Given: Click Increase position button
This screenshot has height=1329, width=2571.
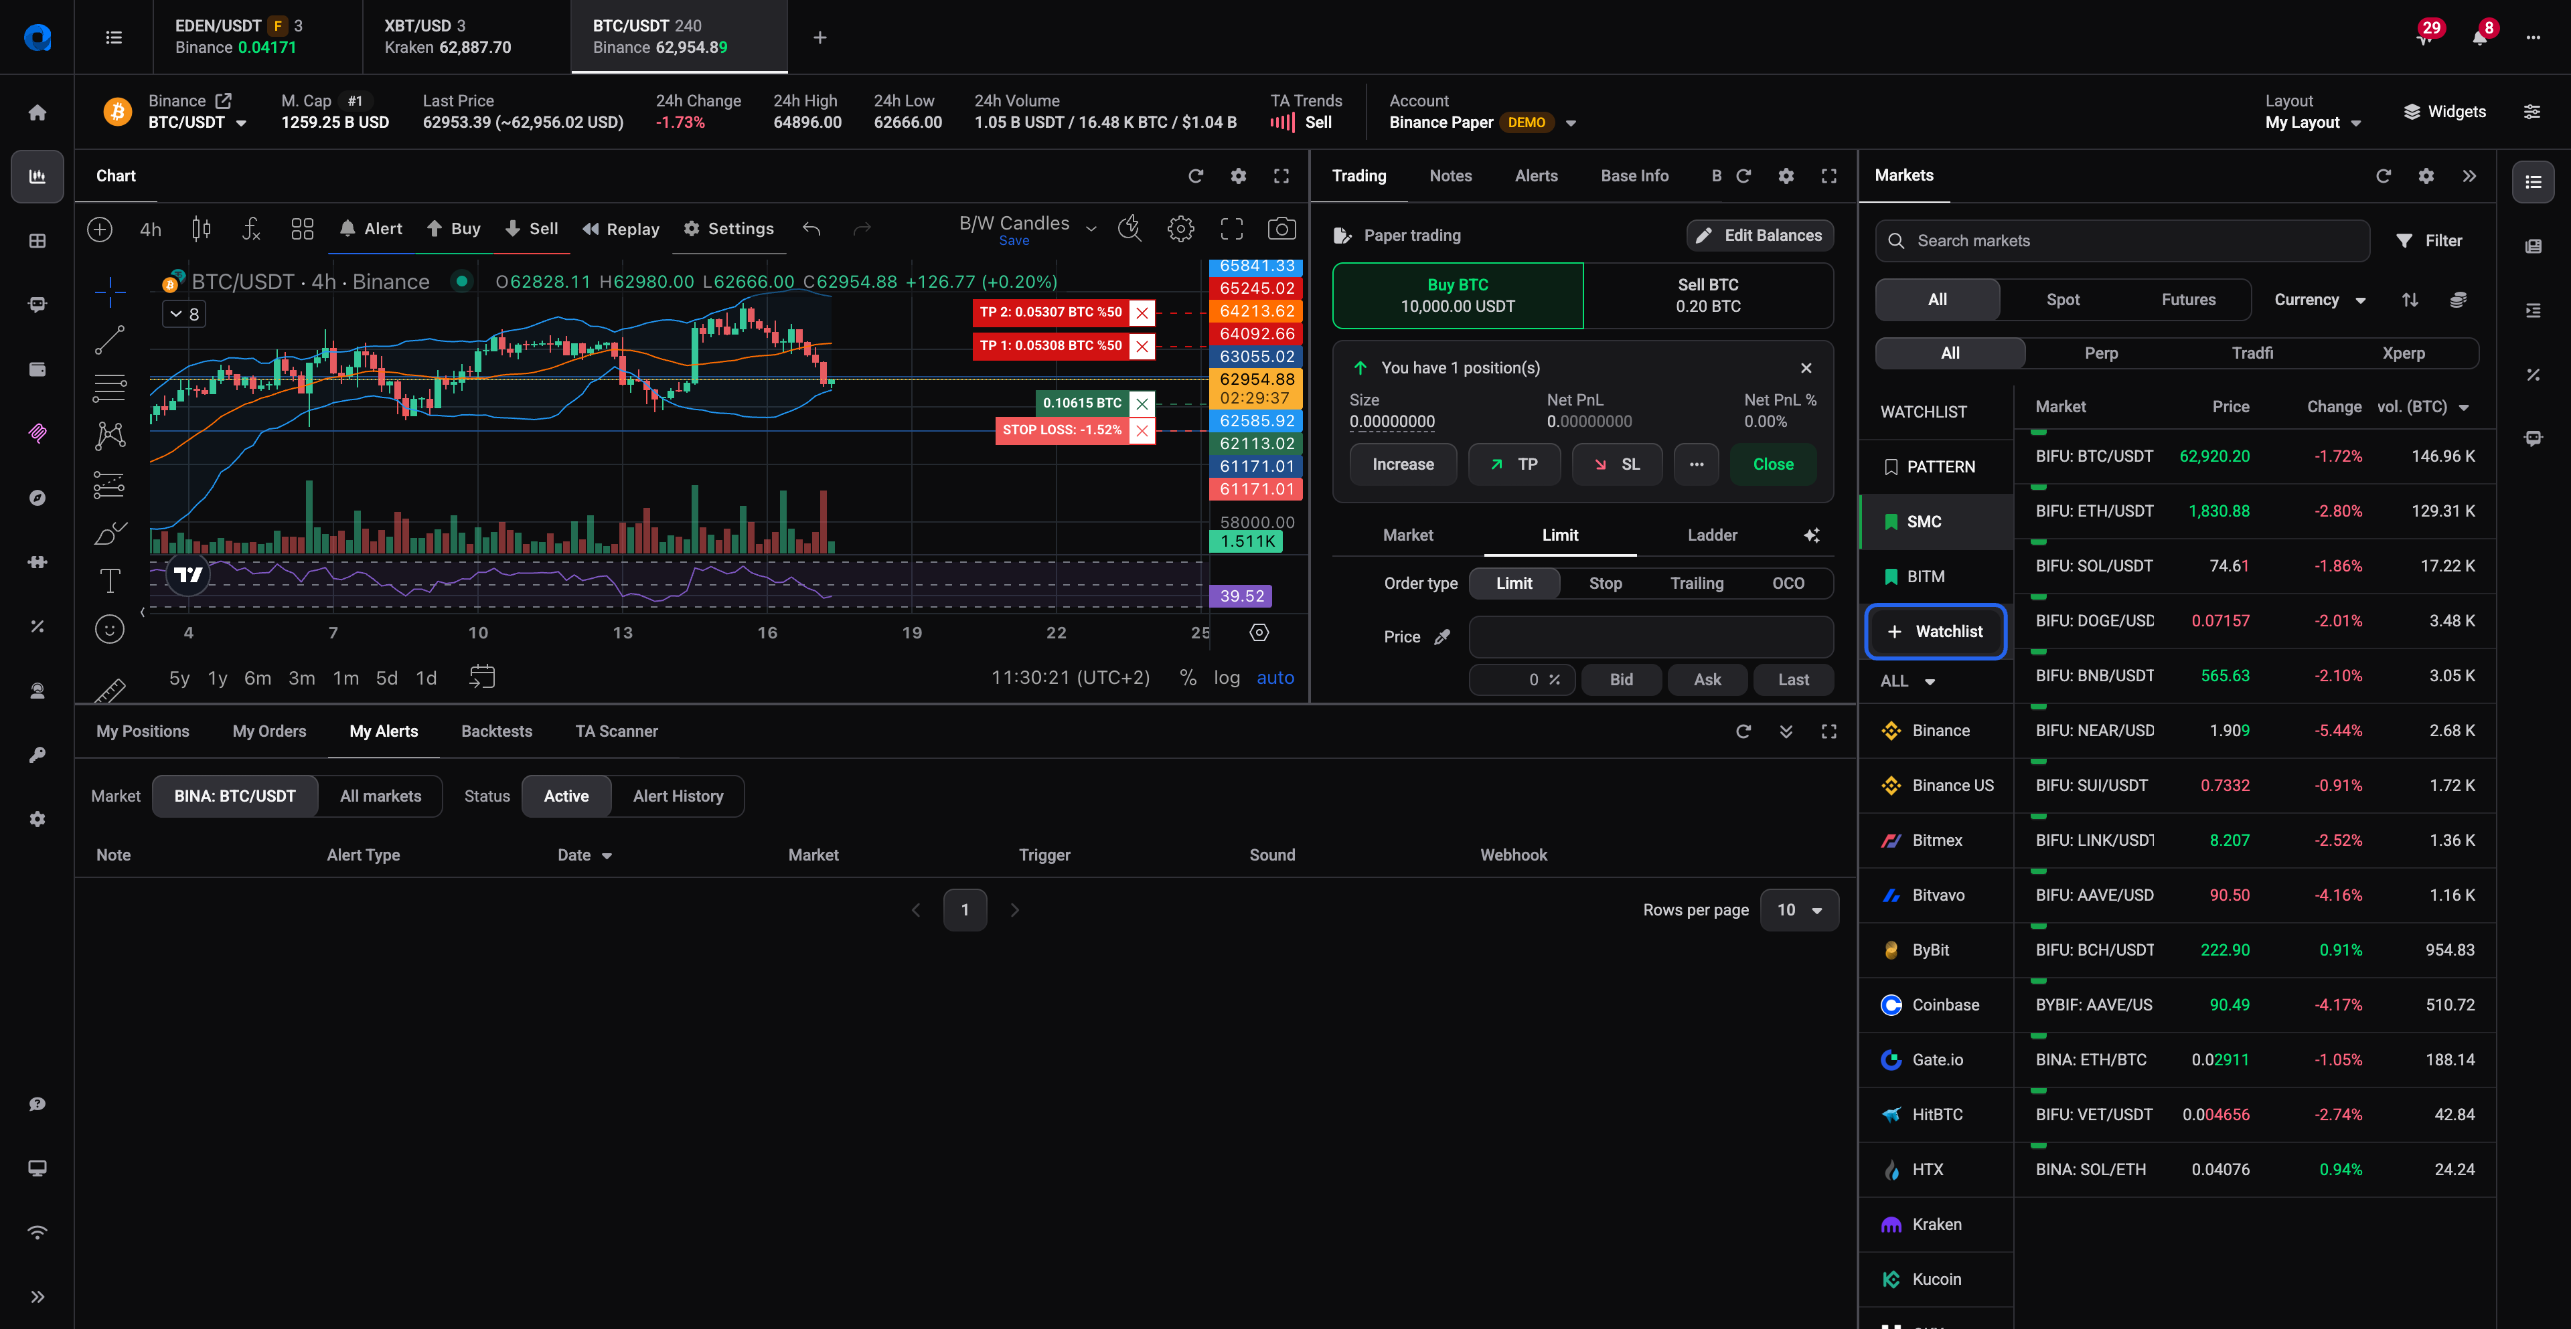Looking at the screenshot, I should (x=1402, y=465).
